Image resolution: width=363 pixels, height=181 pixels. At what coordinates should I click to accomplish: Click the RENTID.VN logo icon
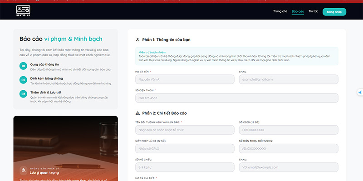point(23,11)
